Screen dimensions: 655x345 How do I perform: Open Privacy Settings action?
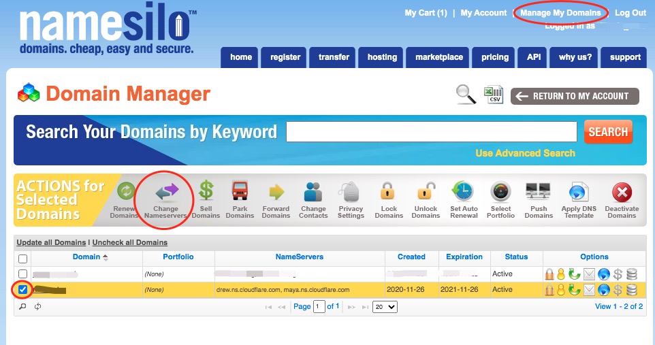[351, 201]
